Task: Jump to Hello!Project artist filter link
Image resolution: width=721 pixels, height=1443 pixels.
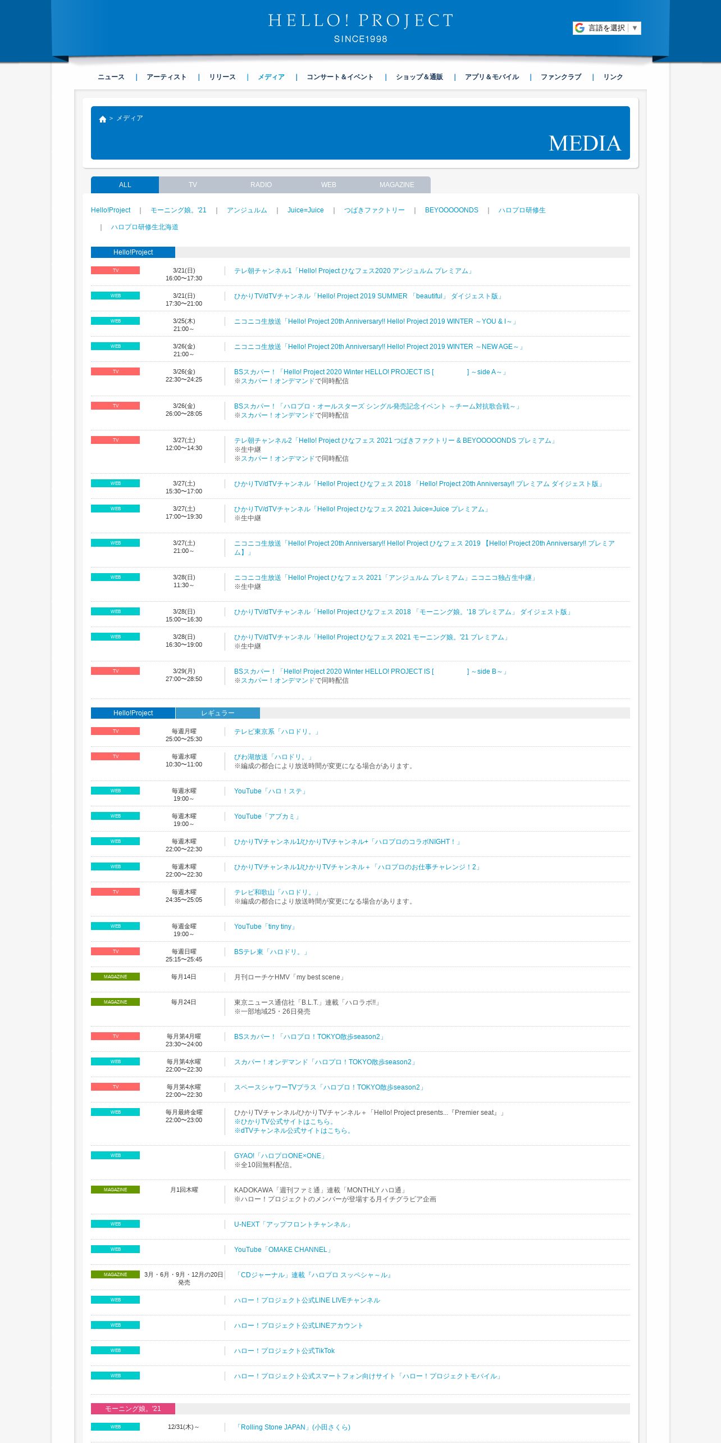Action: [111, 210]
